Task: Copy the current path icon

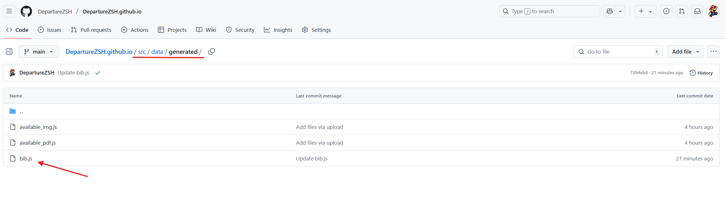Action: [x=211, y=52]
